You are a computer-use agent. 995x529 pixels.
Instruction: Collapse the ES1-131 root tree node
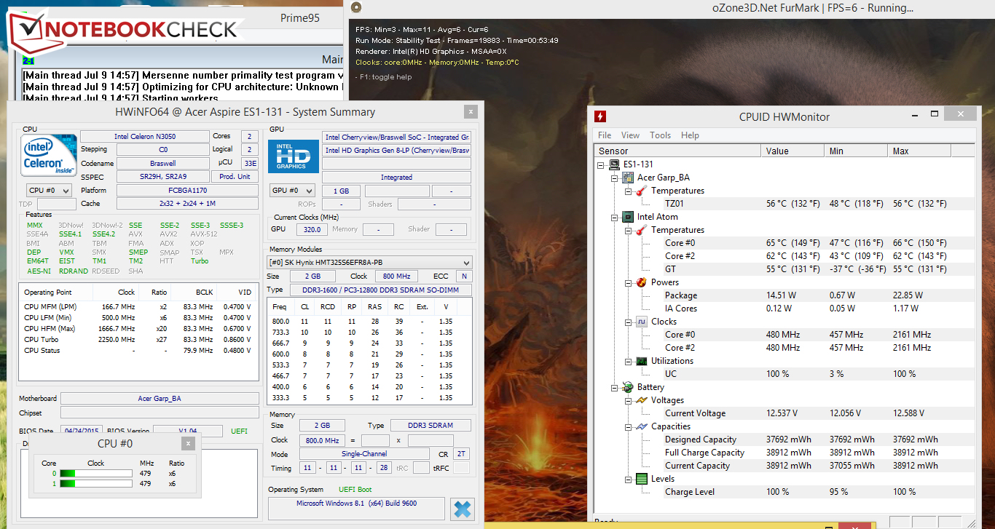coord(602,164)
